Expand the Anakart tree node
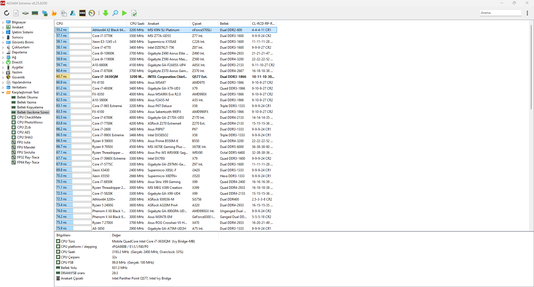The height and width of the screenshot is (287, 534). (3, 27)
